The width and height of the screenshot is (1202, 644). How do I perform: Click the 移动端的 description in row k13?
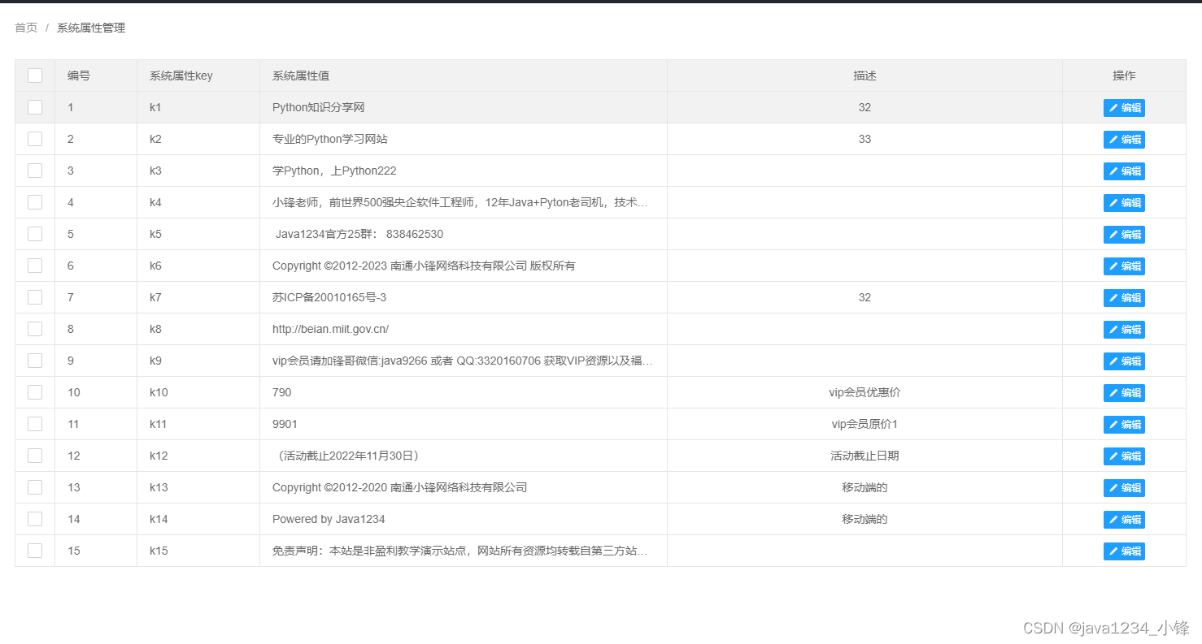pos(864,487)
